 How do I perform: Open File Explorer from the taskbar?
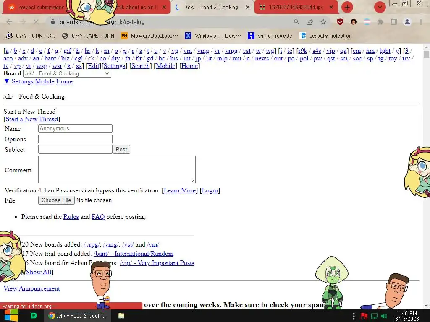click(x=121, y=316)
